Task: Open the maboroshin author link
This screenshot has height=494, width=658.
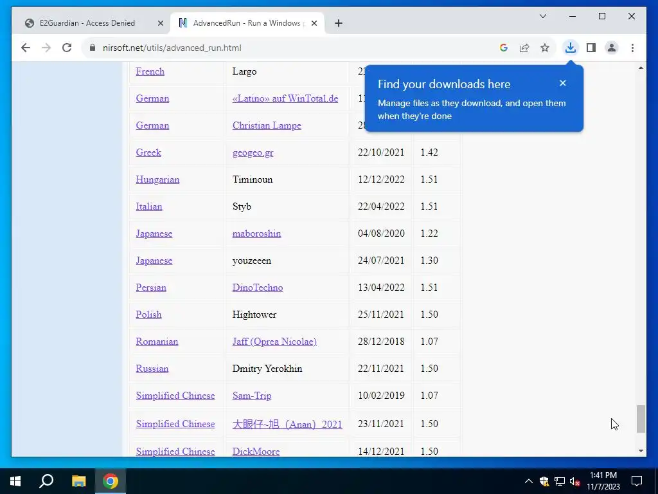Action: coord(256,233)
